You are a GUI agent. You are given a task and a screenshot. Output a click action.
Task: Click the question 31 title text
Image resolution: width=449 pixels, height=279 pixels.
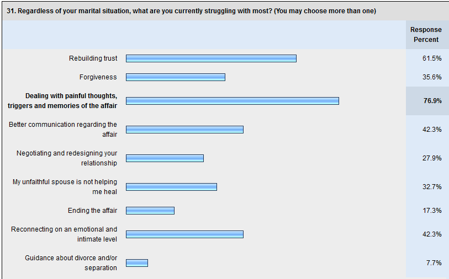191,11
